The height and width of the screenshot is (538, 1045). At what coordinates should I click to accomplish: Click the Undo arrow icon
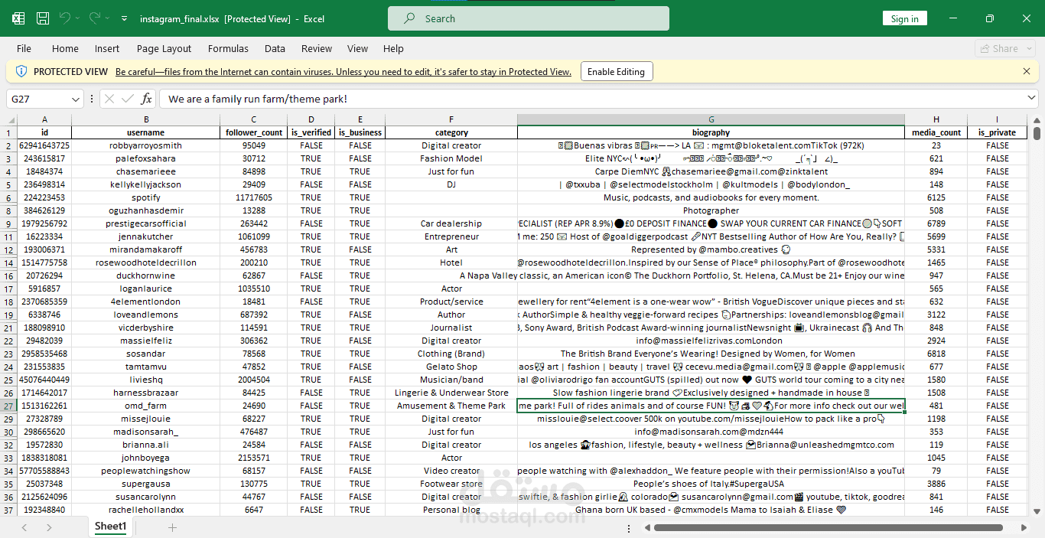64,18
